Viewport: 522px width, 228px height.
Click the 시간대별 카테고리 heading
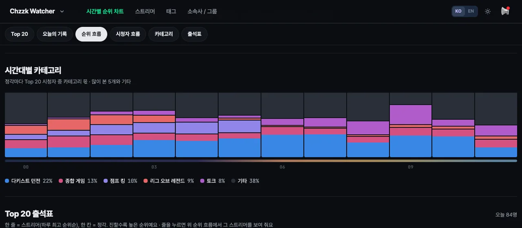click(33, 70)
